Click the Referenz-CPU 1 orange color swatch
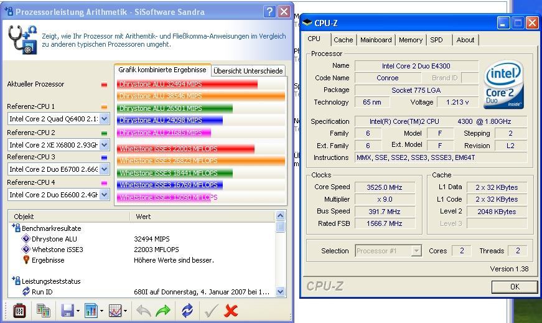Viewport: 542px width, 323px height. click(x=104, y=107)
